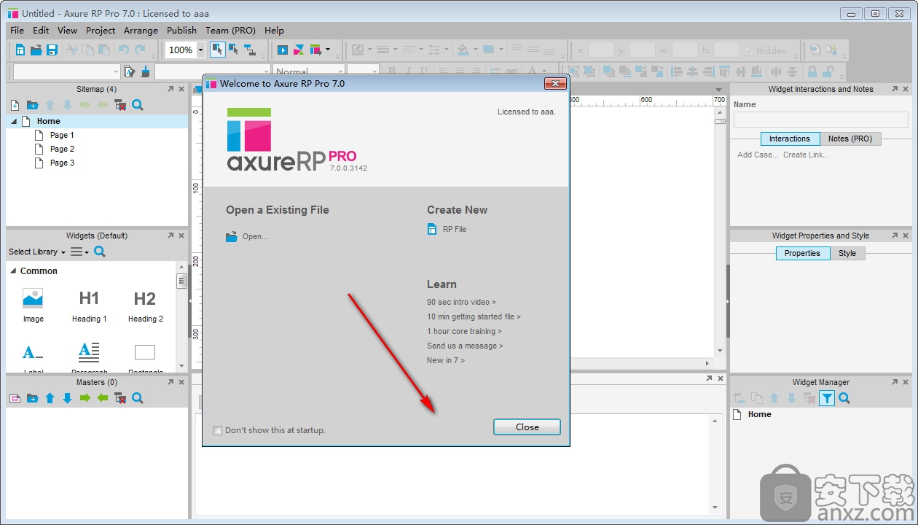Click the Open file folder icon in toolbar

pyautogui.click(x=36, y=50)
